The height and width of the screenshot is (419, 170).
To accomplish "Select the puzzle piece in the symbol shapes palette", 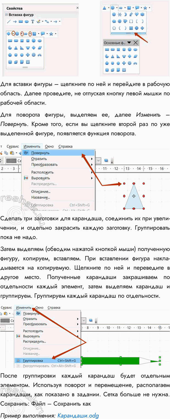I will pyautogui.click(x=125, y=21).
